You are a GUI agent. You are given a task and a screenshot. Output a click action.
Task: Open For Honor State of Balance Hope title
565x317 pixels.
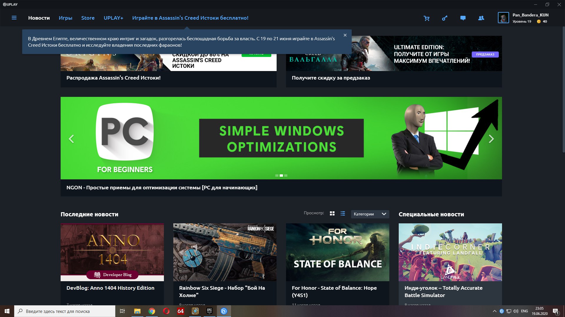click(334, 291)
